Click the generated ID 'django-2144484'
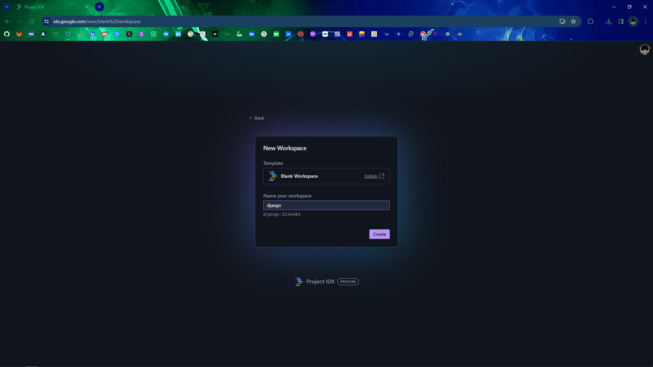The width and height of the screenshot is (653, 367). click(x=282, y=214)
